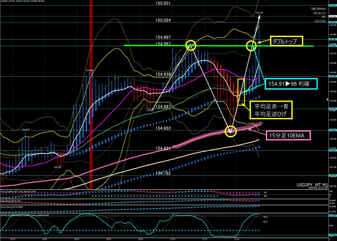Click 154.960 on the price scale

(x=333, y=63)
